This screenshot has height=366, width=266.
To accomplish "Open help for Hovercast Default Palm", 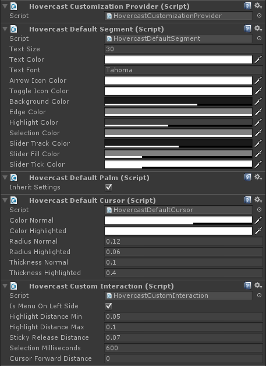I will point(247,177).
